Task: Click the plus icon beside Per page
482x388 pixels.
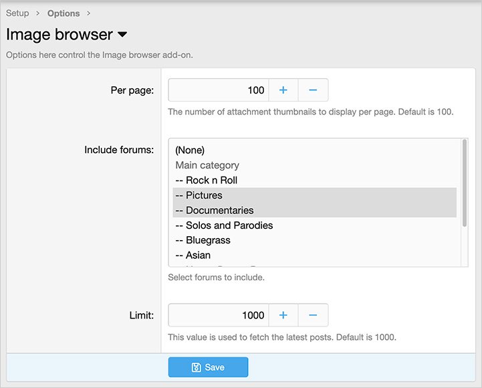Action: (x=283, y=90)
